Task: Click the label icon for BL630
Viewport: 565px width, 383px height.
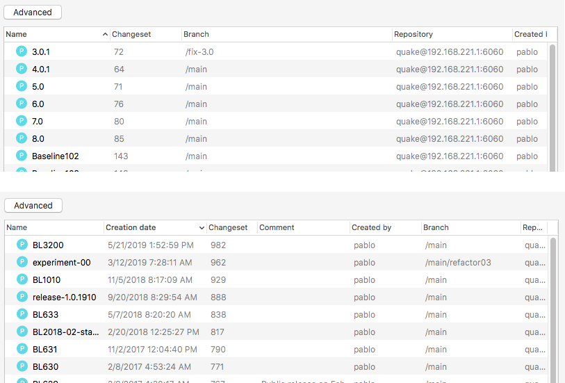Action: [22, 366]
